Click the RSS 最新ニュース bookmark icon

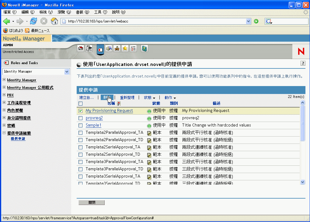point(27,30)
